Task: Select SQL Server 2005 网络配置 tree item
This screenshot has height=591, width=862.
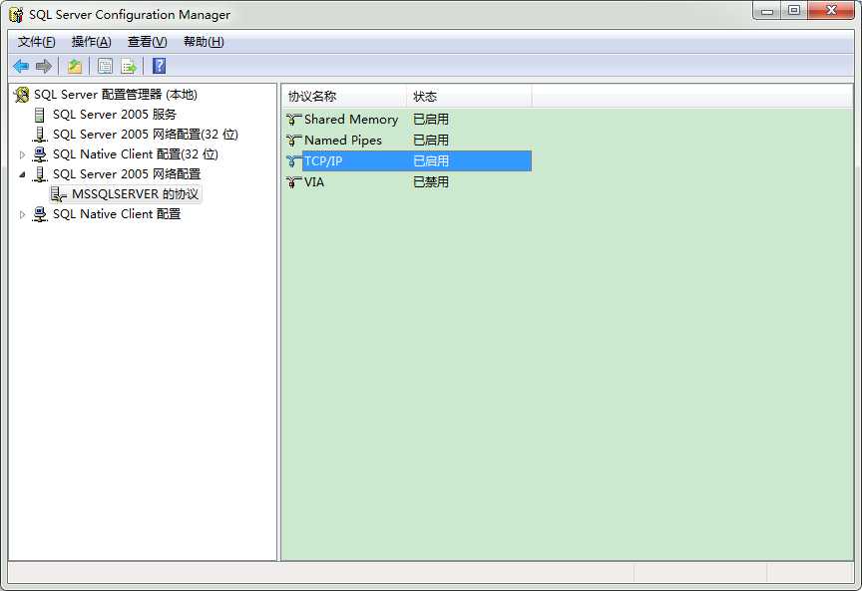Action: [127, 174]
